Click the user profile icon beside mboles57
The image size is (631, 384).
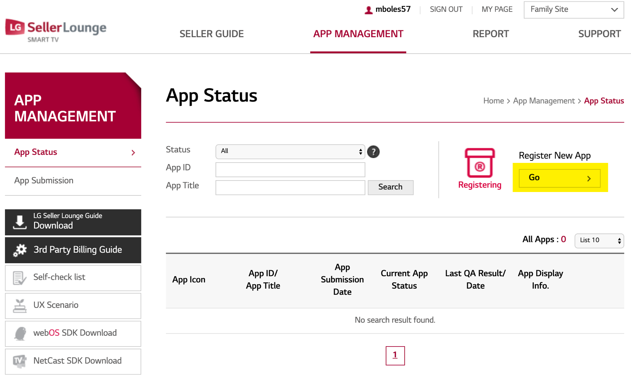point(368,10)
